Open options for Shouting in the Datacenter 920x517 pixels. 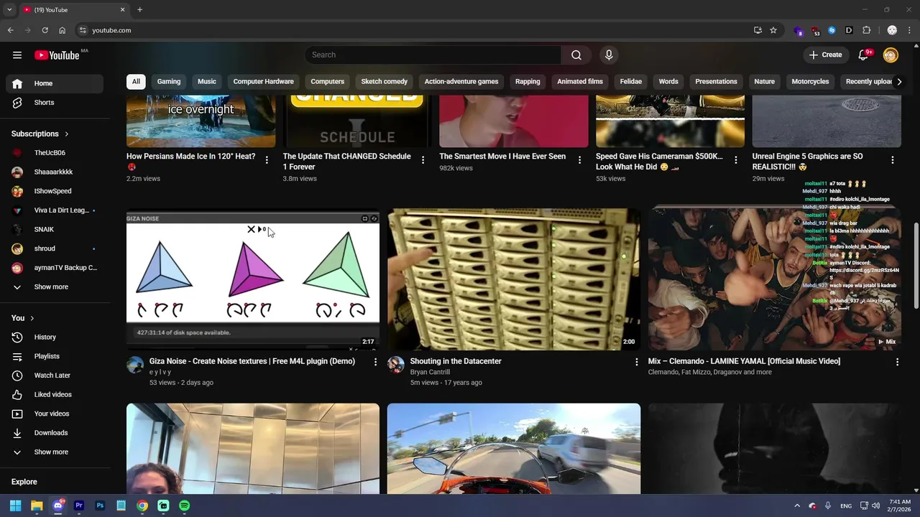[x=635, y=362]
